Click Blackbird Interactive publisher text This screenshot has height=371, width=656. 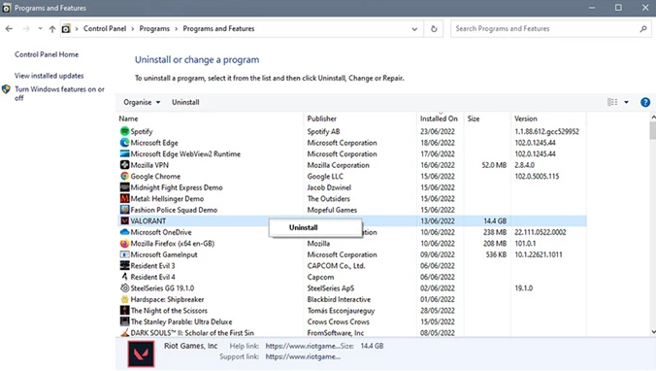[339, 299]
